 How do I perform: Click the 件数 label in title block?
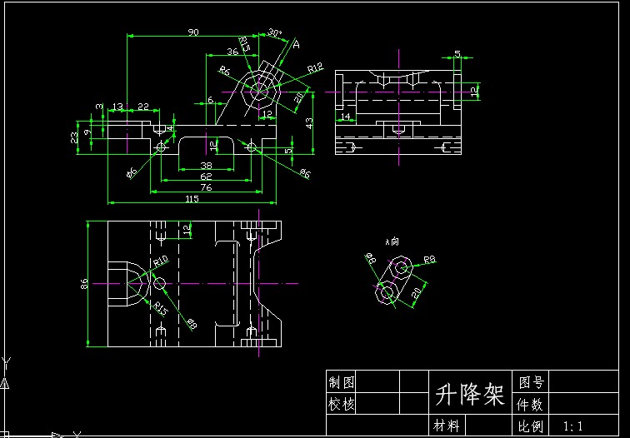(531, 404)
